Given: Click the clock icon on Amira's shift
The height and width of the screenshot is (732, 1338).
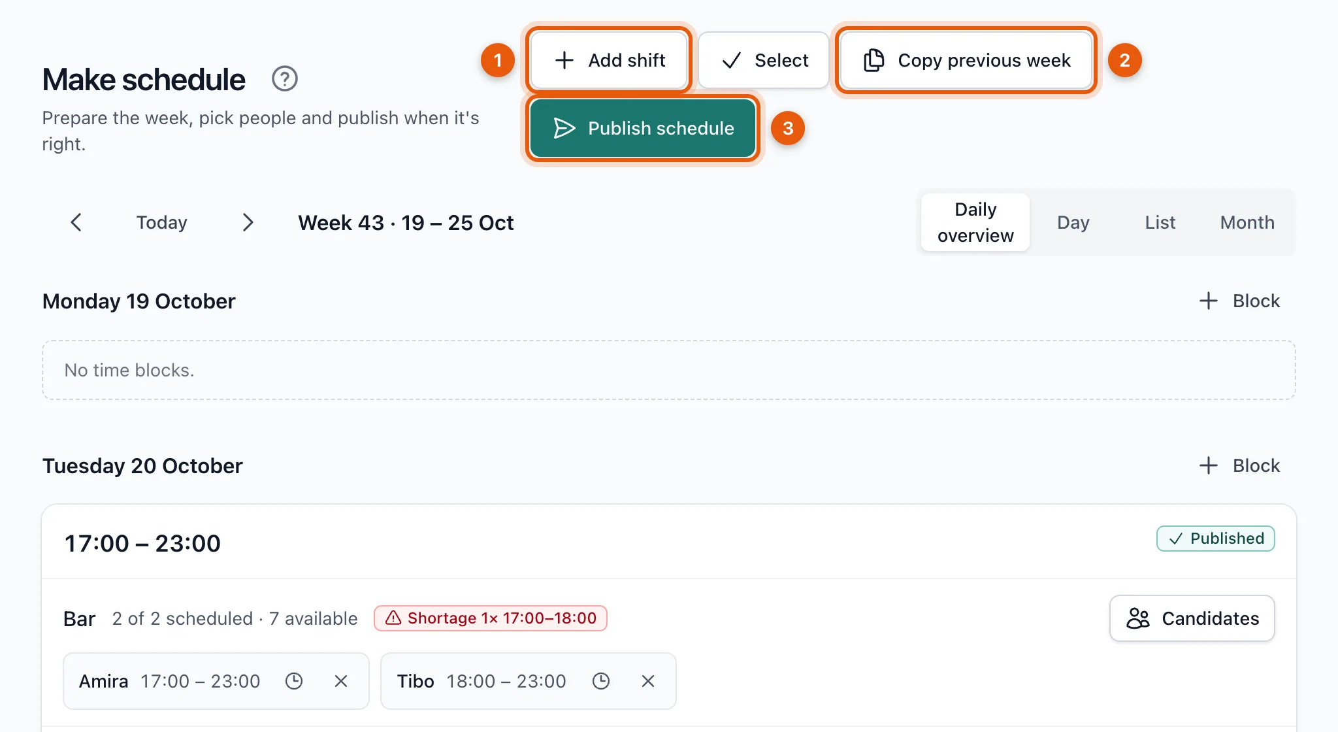Looking at the screenshot, I should pos(294,681).
